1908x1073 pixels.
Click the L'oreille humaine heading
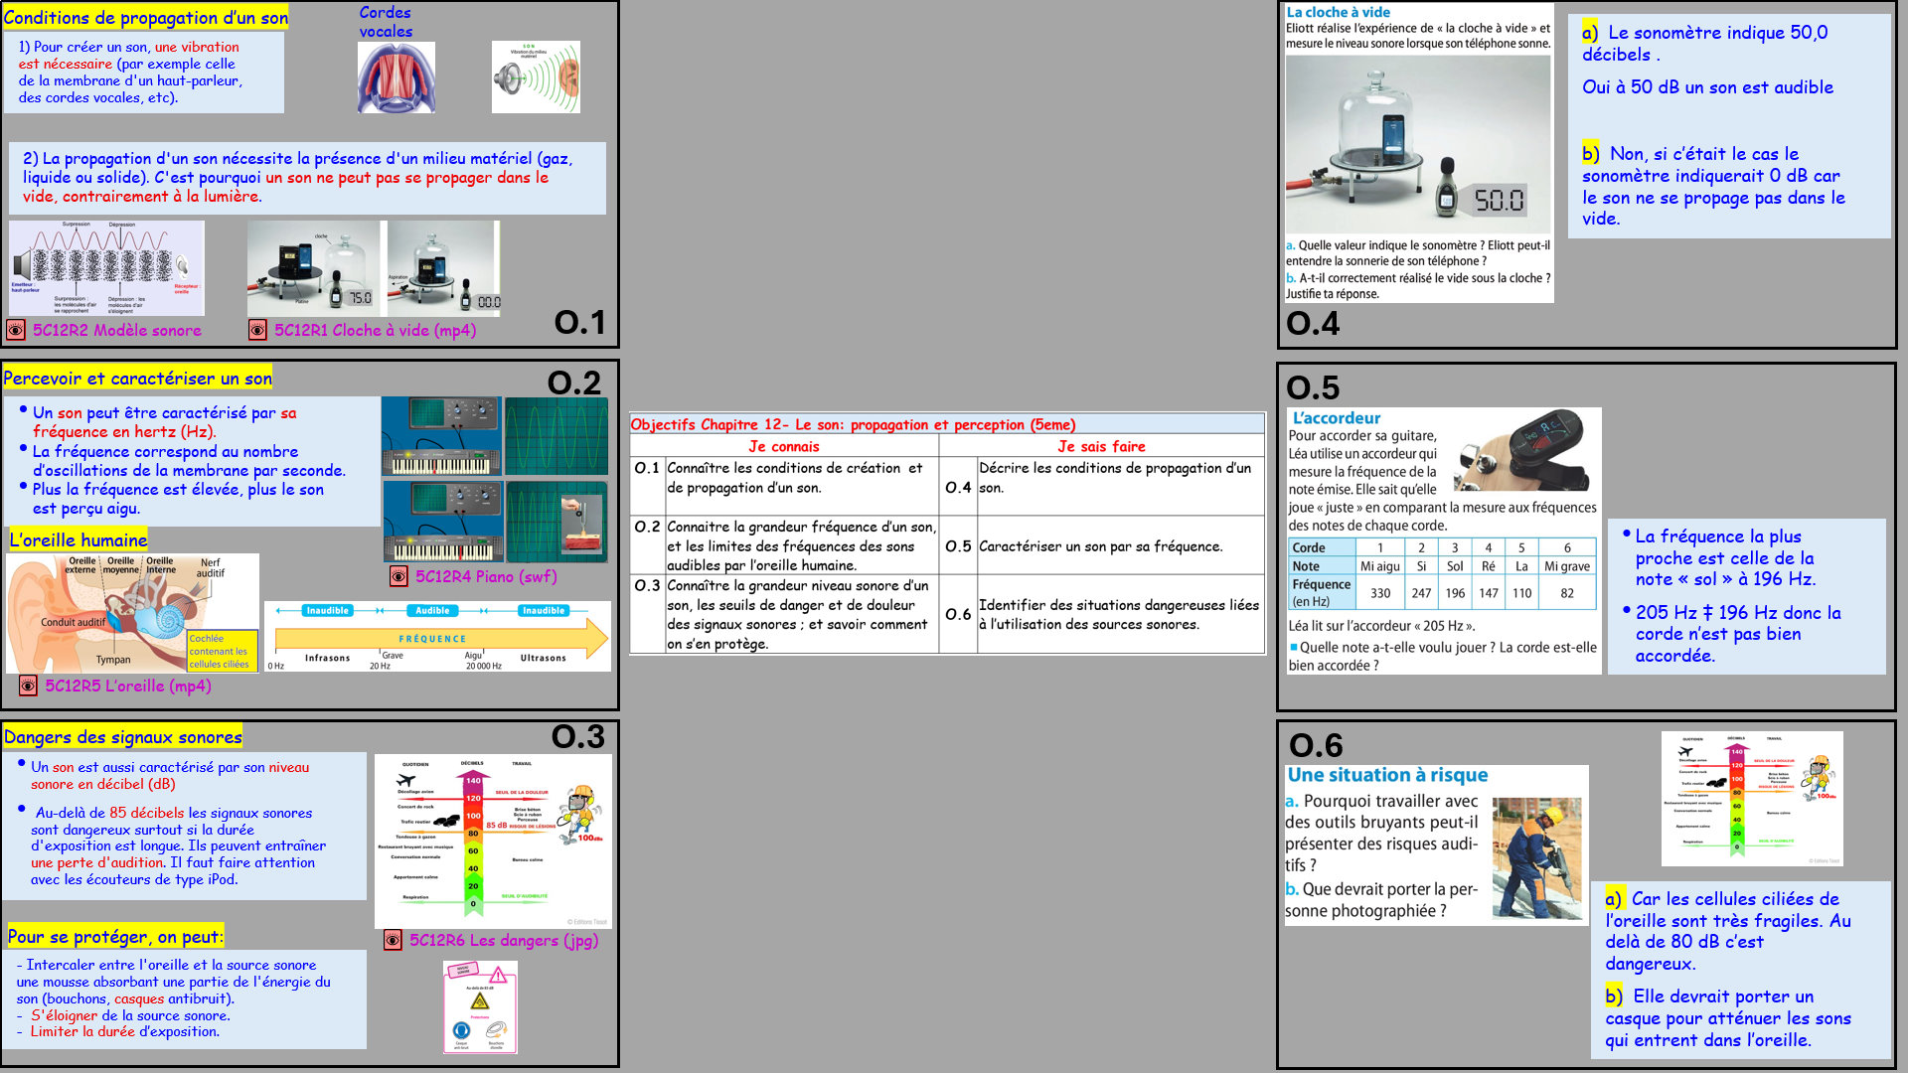pyautogui.click(x=79, y=540)
